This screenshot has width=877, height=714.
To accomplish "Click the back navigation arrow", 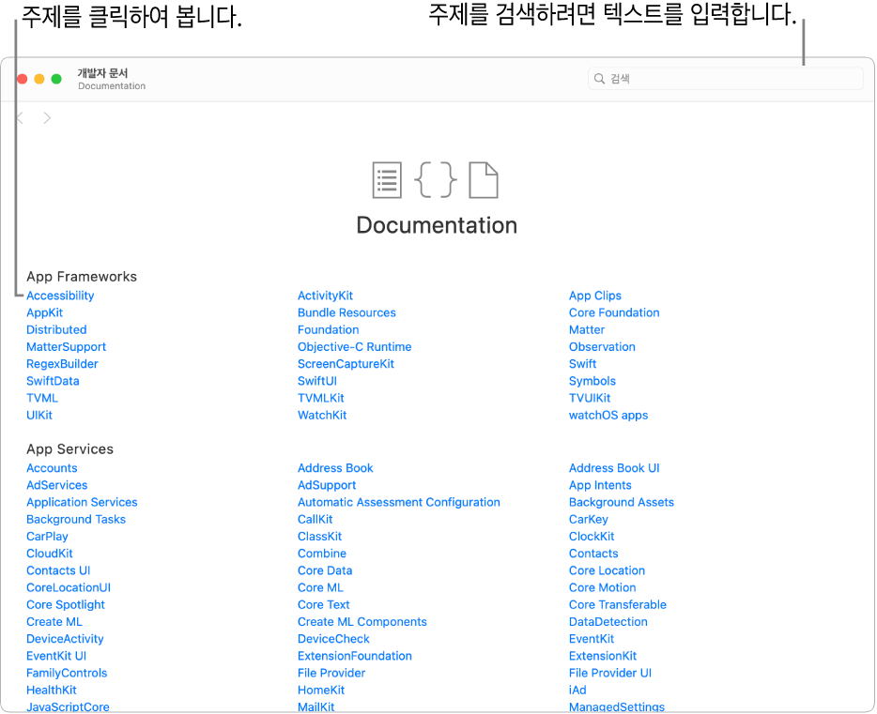I will tap(20, 118).
